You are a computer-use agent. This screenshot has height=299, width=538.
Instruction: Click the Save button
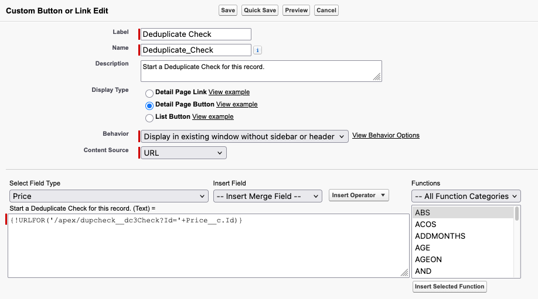[228, 11]
